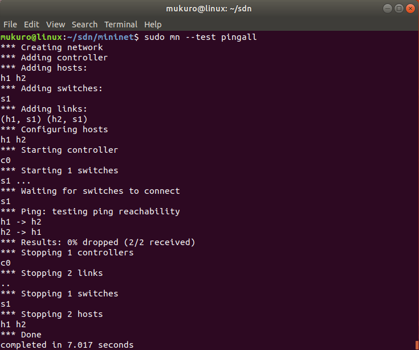Open the Help menu

pyautogui.click(x=153, y=25)
